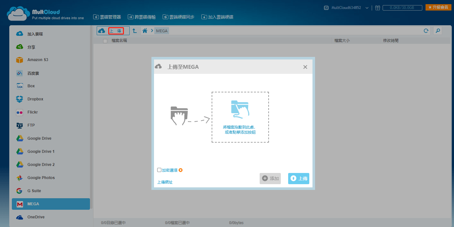Viewport: 454px width, 227px height.
Task: Open OneDrive label in the sidebar
Action: click(x=36, y=217)
